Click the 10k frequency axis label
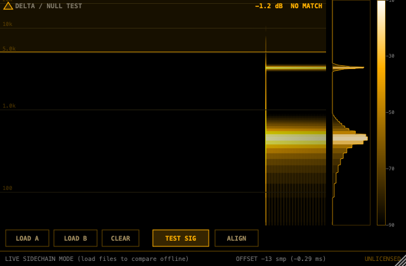 pos(7,24)
